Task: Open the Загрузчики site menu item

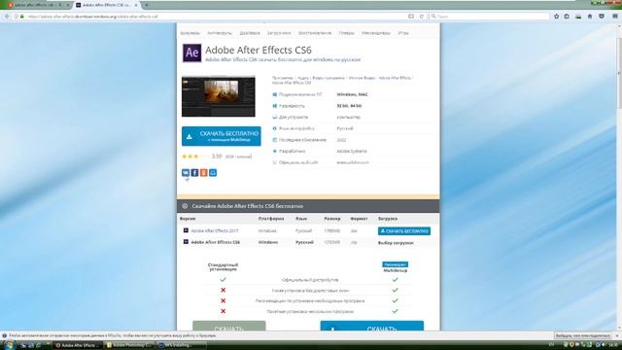Action: [279, 33]
